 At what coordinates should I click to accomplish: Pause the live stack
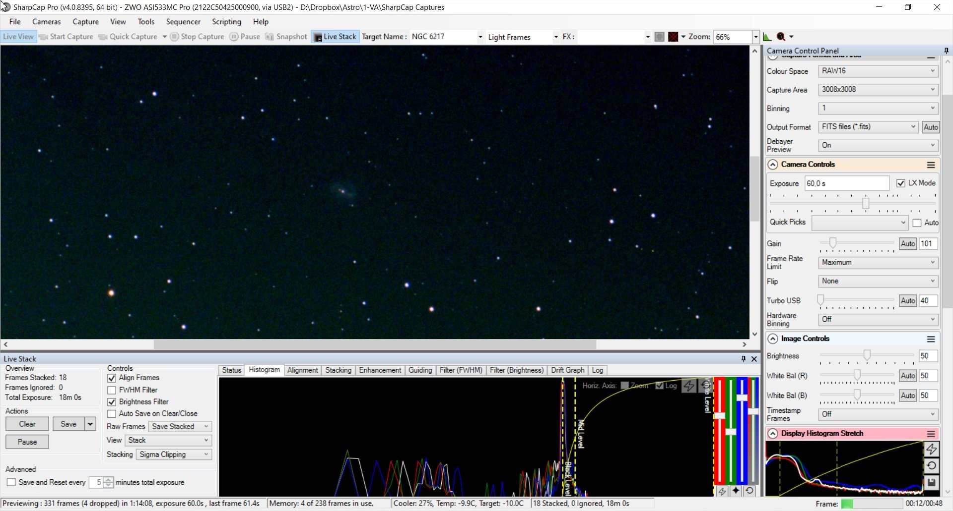point(27,442)
